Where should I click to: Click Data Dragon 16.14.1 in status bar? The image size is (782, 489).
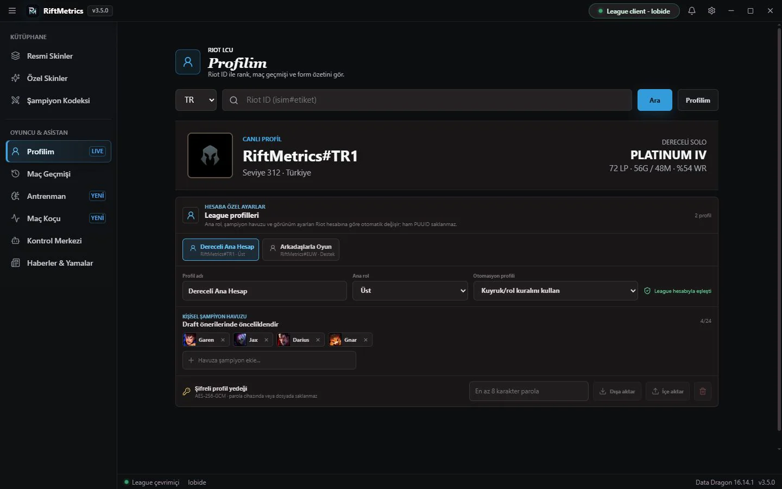pyautogui.click(x=724, y=482)
